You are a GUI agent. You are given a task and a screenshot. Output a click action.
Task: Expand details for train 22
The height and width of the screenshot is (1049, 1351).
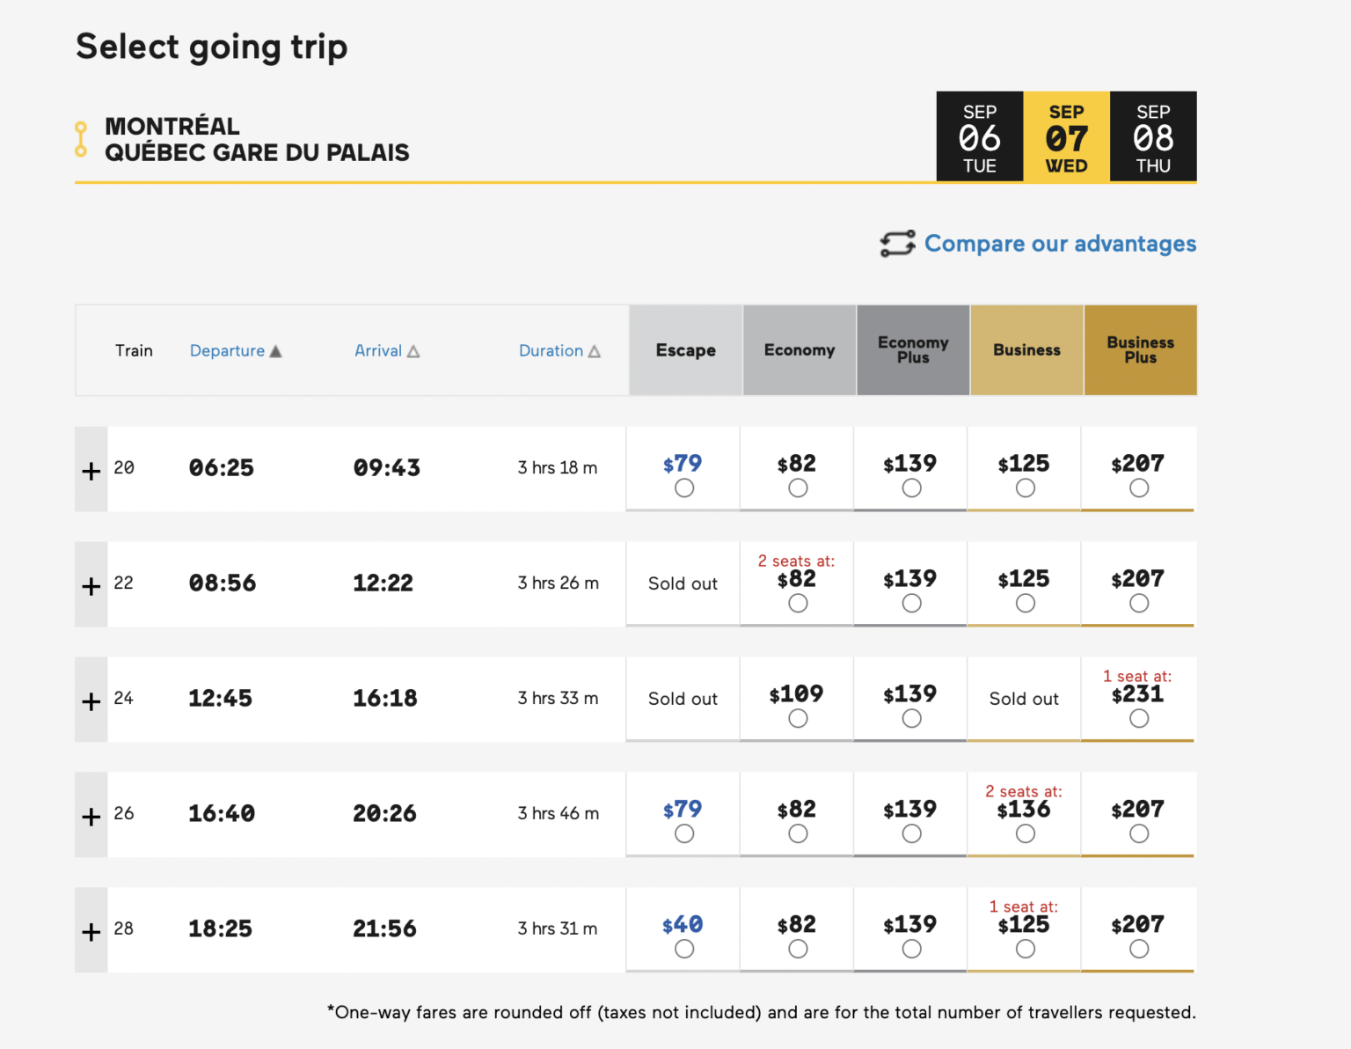91,586
